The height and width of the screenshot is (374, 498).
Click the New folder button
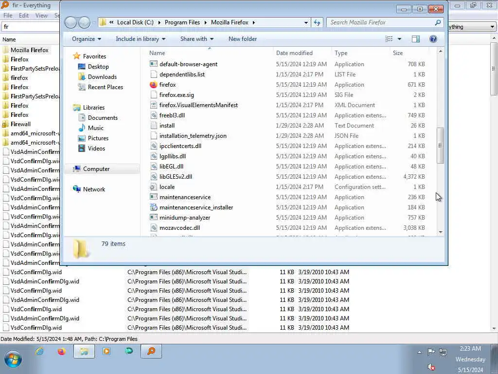pyautogui.click(x=243, y=39)
